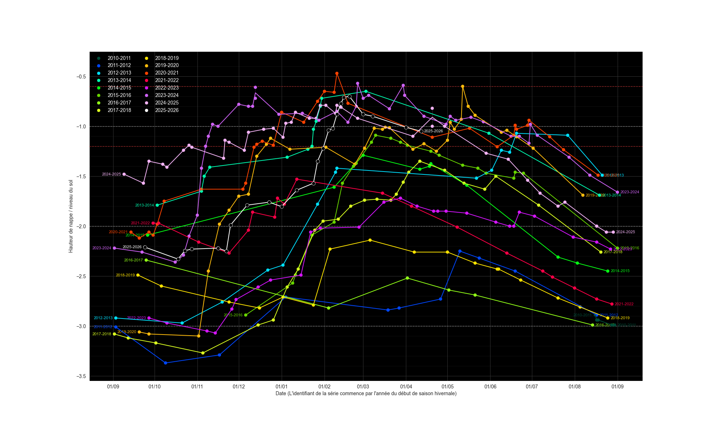Click the 01/01 x-axis tick label
Viewport: 714px width, 428px height.
(x=282, y=387)
